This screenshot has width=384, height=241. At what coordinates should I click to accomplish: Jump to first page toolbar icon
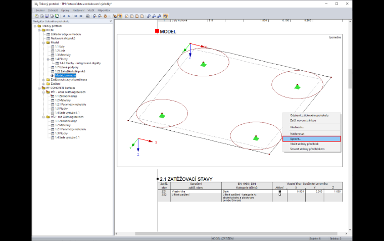click(x=76, y=16)
